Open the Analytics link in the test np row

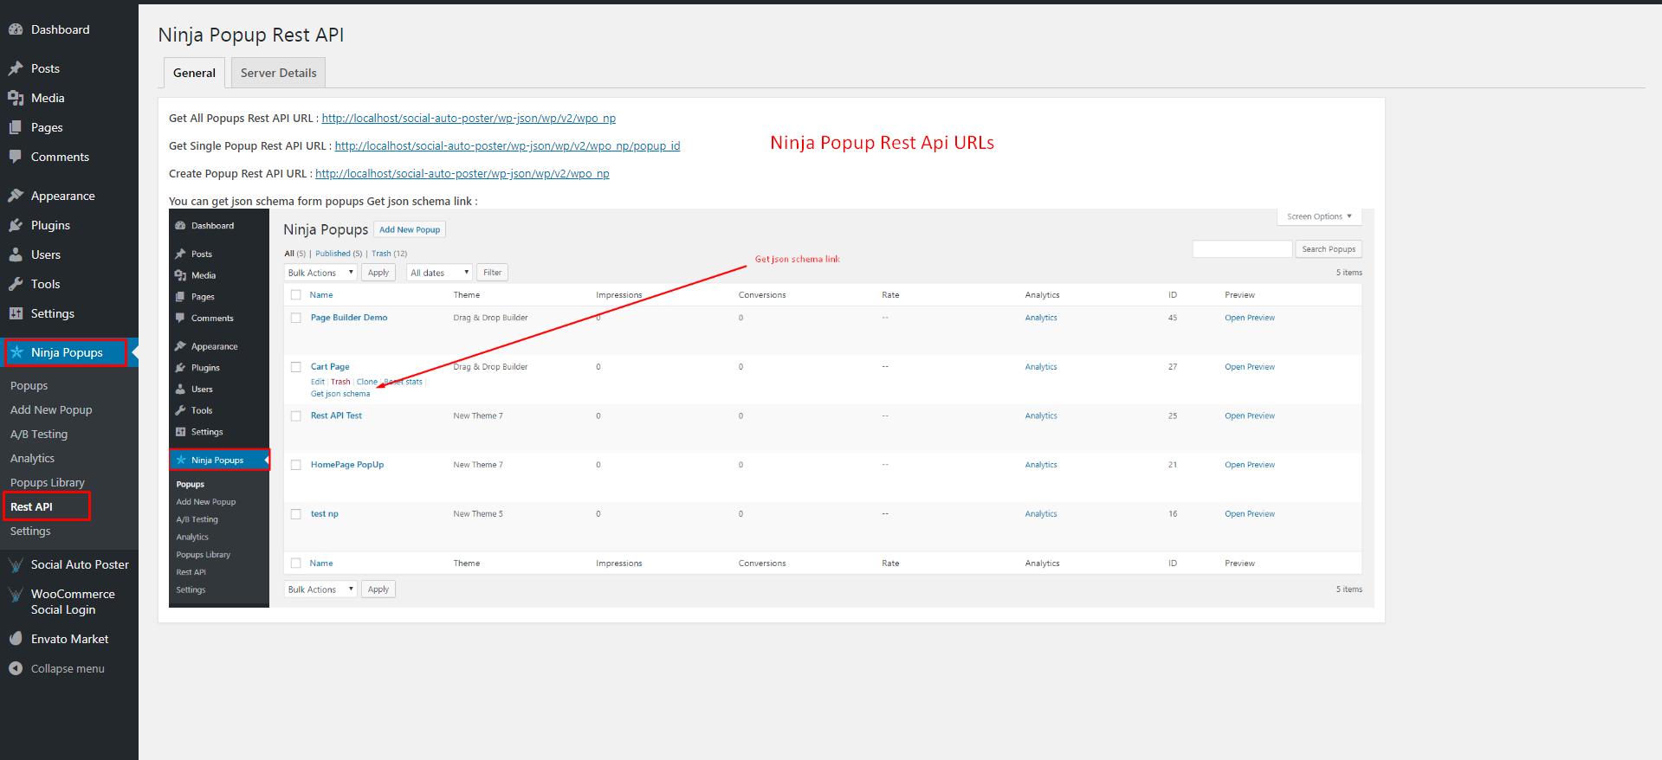click(1041, 514)
